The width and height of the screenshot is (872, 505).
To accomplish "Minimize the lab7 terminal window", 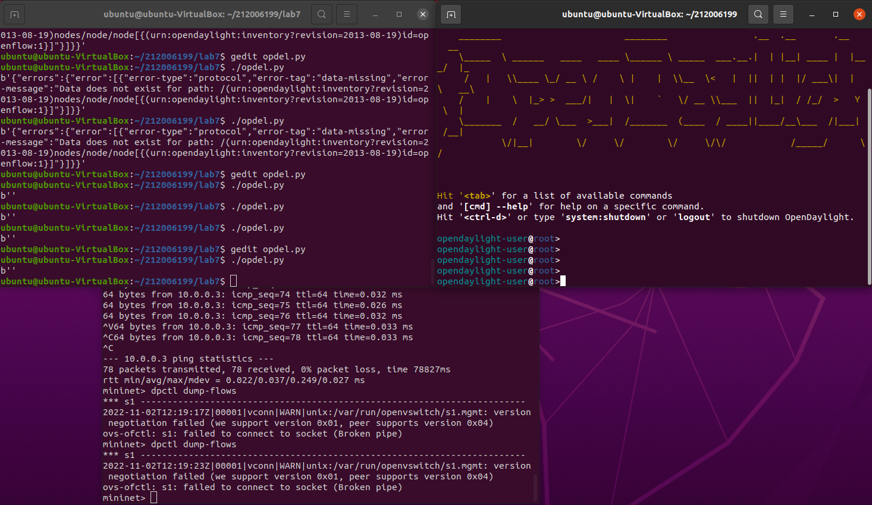I will click(x=375, y=14).
